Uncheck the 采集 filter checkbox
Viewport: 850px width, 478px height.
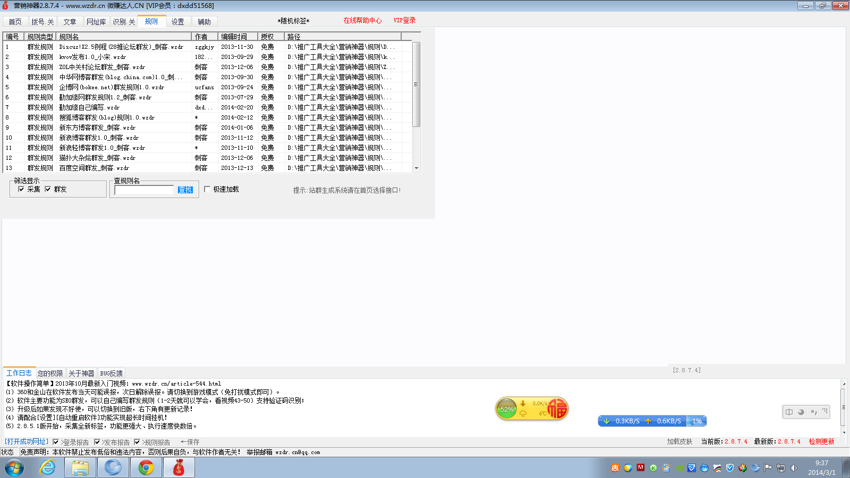21,189
